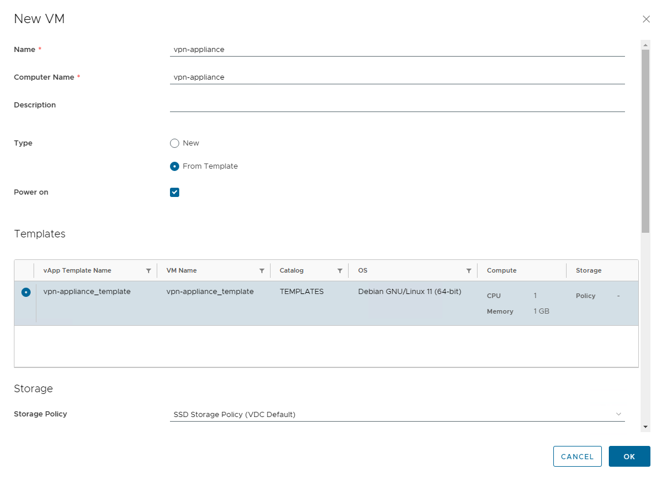Select the New type radio button
The width and height of the screenshot is (662, 480).
[175, 143]
